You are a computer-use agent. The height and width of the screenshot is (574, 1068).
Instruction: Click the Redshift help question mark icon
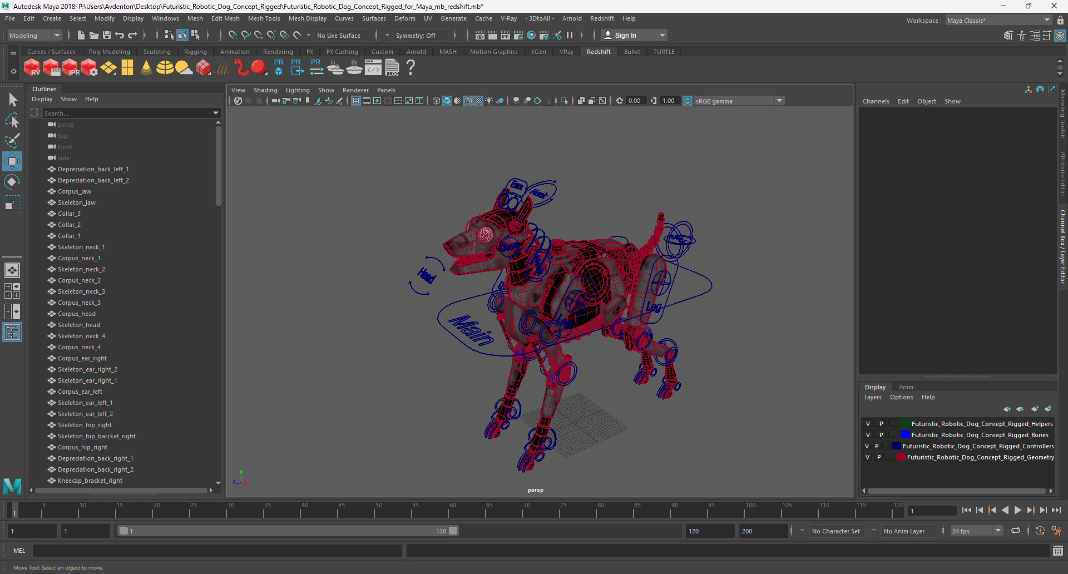tap(411, 67)
